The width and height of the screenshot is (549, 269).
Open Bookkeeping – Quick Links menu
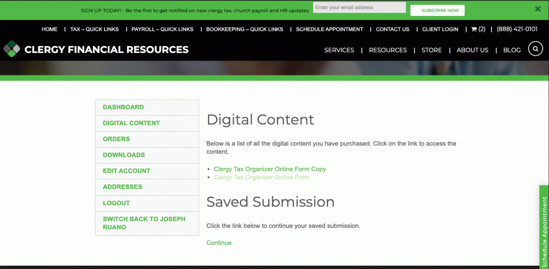244,29
